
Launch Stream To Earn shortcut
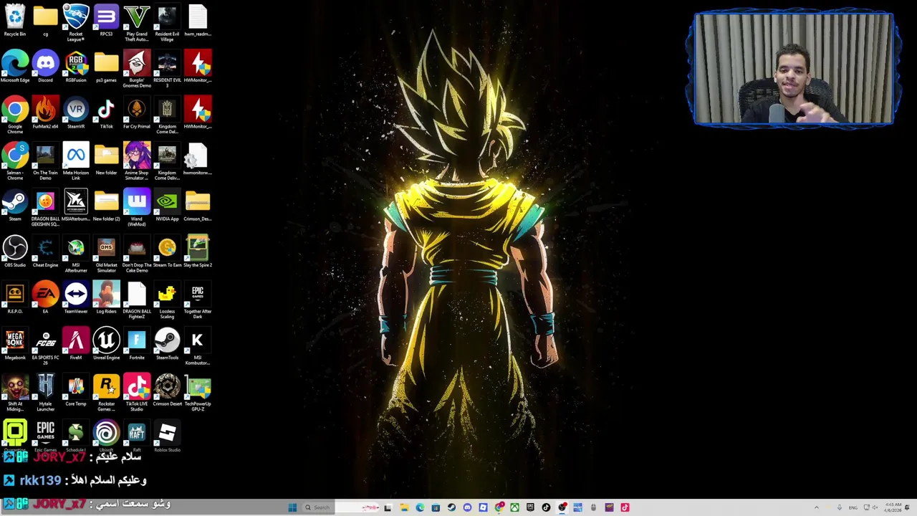coord(167,252)
